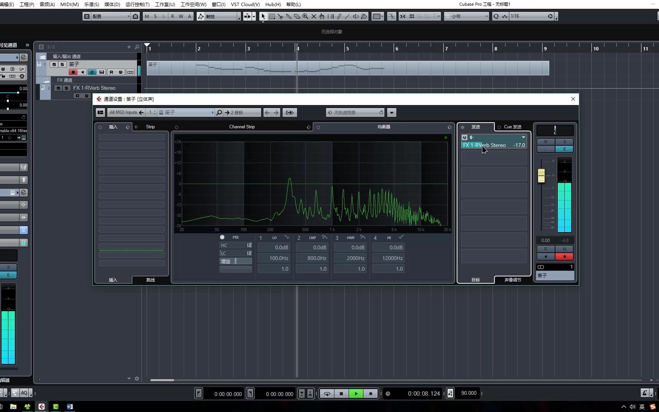Click the edit output channel arrow icon
Viewport: 659px width, 412px height.
pyautogui.click(x=290, y=113)
